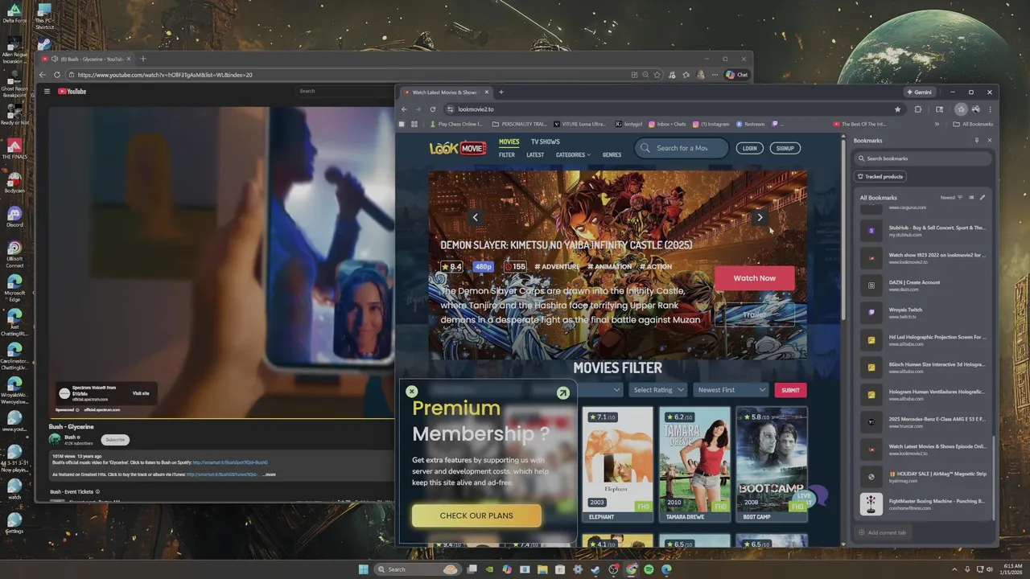
Task: Close the Bookmarks side panel
Action: pyautogui.click(x=990, y=140)
